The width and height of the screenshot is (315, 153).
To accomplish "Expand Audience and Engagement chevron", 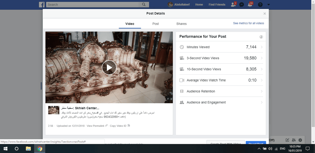I will (x=261, y=102).
